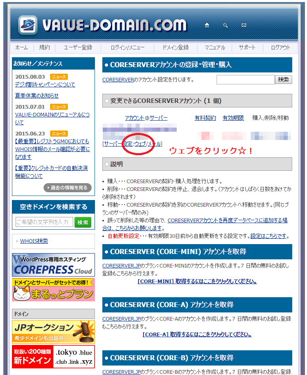Click the ウェブ link
This screenshot has height=375, width=307.
pyautogui.click(x=140, y=144)
